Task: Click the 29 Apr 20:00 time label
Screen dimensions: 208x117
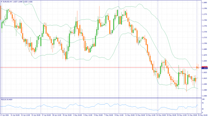Action: pos(67,115)
